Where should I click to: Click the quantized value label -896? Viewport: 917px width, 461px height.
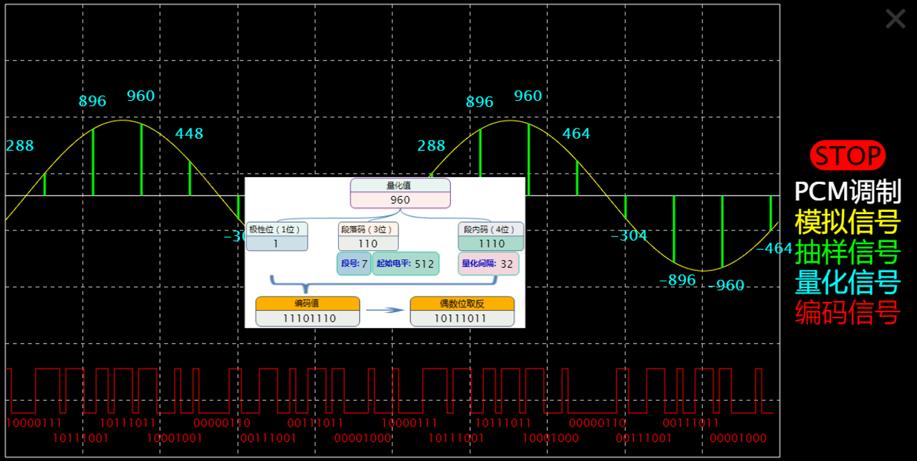[x=677, y=281]
